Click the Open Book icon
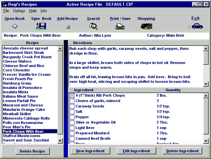 pyautogui.click(x=15, y=26)
